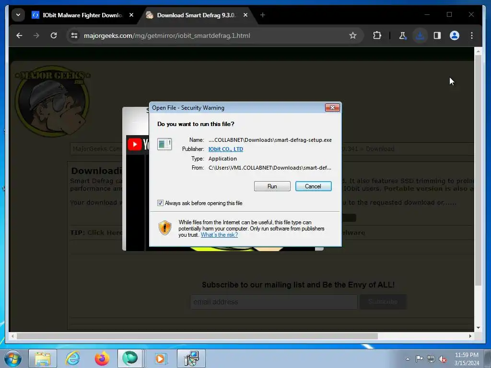
Task: Reload the majorgeeks page
Action: pyautogui.click(x=54, y=35)
